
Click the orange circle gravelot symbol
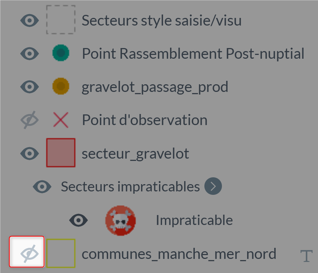coord(61,86)
